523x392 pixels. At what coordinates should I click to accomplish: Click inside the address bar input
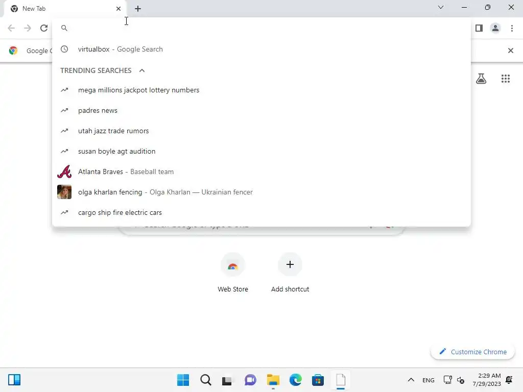pyautogui.click(x=267, y=28)
